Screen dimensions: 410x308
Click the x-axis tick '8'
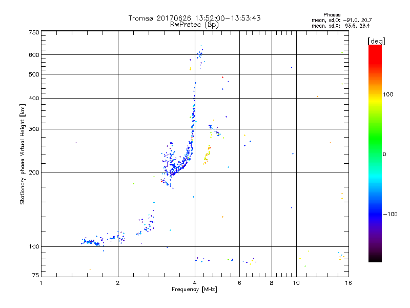(x=272, y=283)
